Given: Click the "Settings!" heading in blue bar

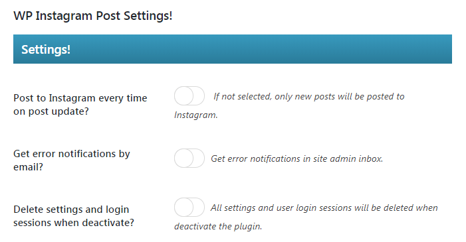Looking at the screenshot, I should tap(46, 50).
